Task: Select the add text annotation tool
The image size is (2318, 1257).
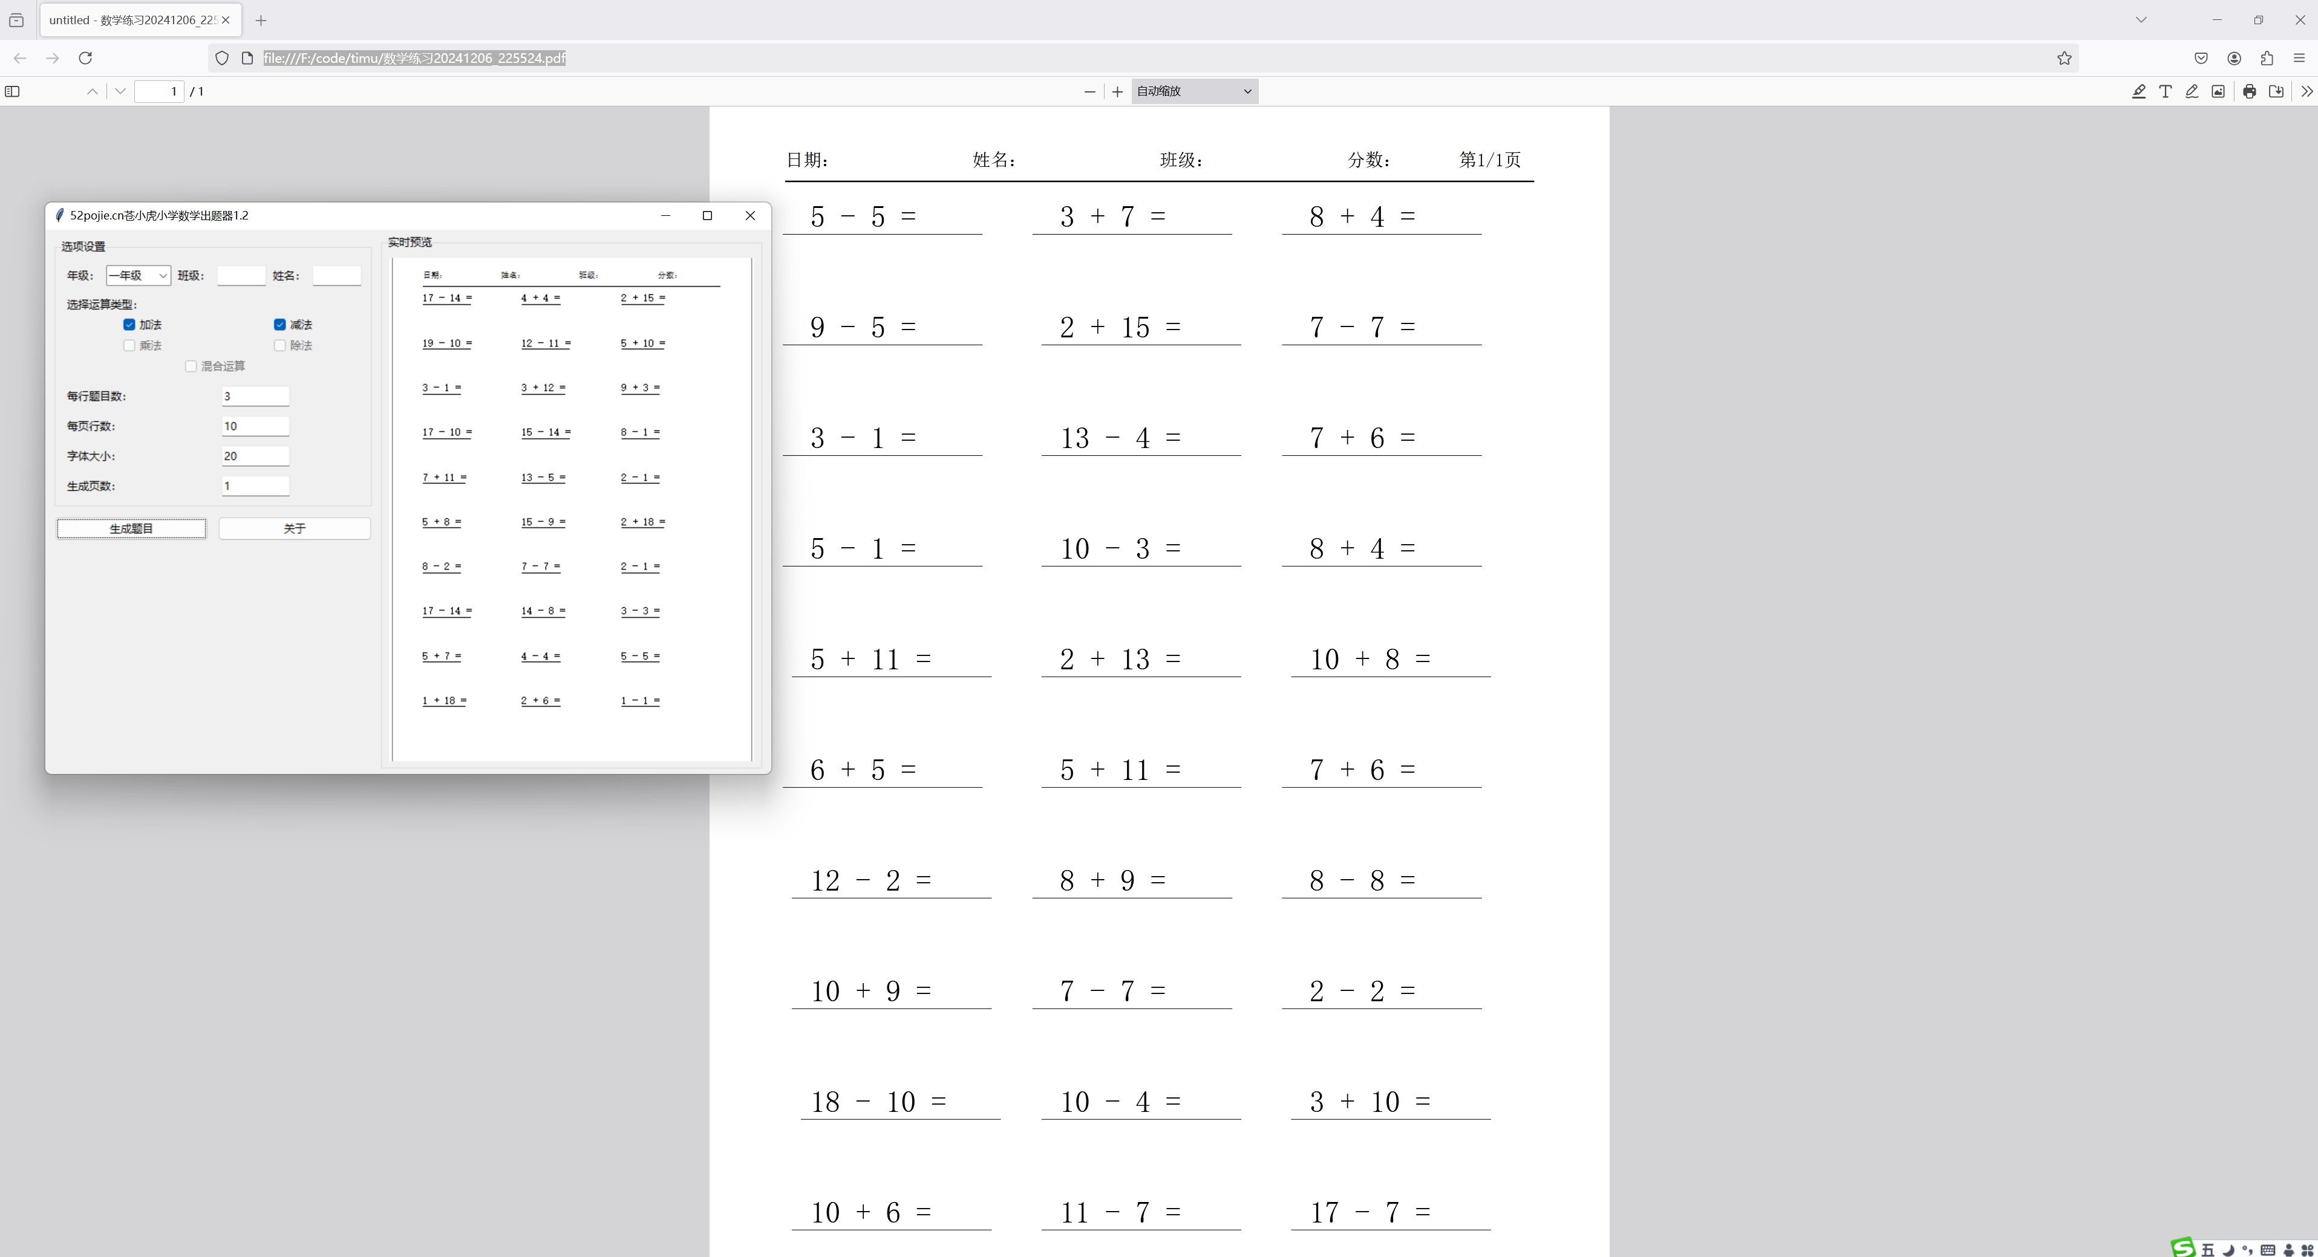Action: 2165,91
